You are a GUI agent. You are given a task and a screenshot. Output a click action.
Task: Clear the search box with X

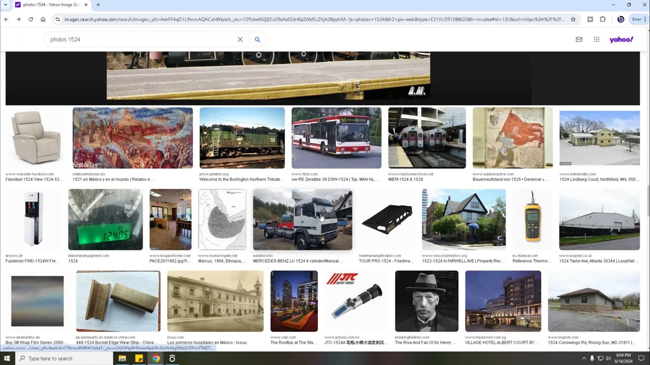(240, 39)
